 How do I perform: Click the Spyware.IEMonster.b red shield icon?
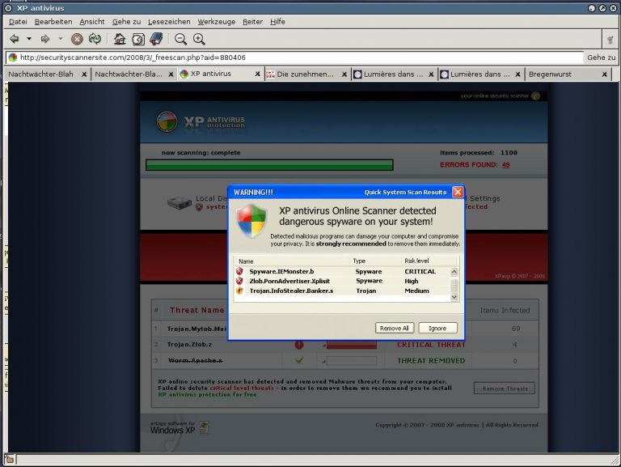click(x=239, y=271)
